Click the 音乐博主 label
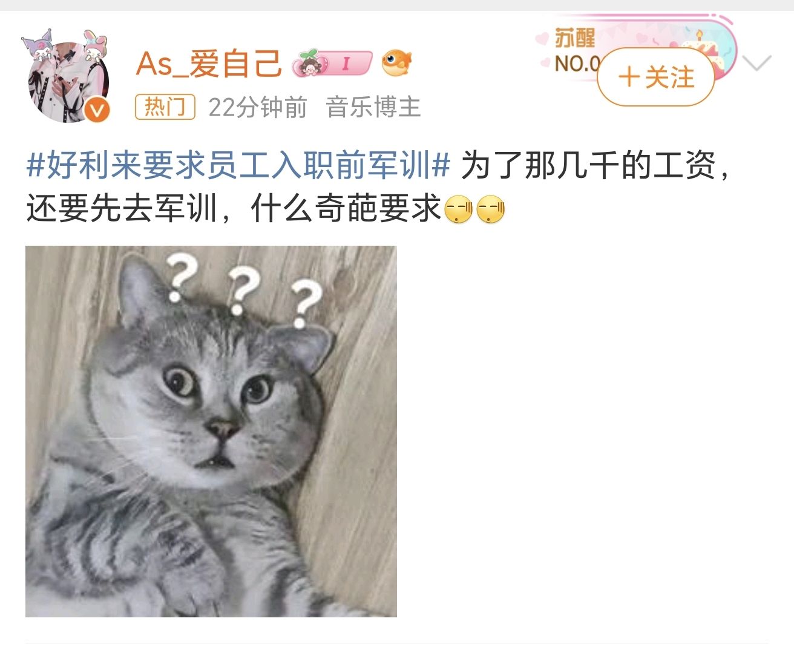Image resolution: width=794 pixels, height=647 pixels. pos(373,108)
